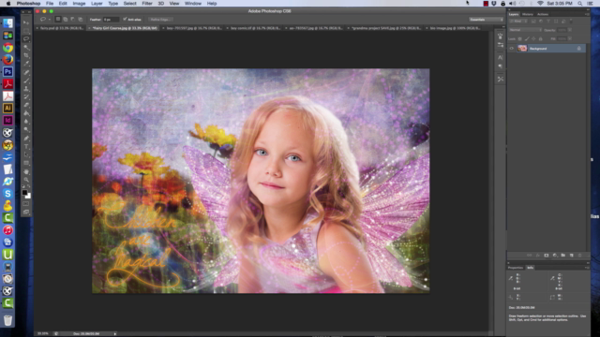Viewport: 600px width, 337px height.
Task: Toggle the Anti-alias checkbox
Action: coord(125,19)
